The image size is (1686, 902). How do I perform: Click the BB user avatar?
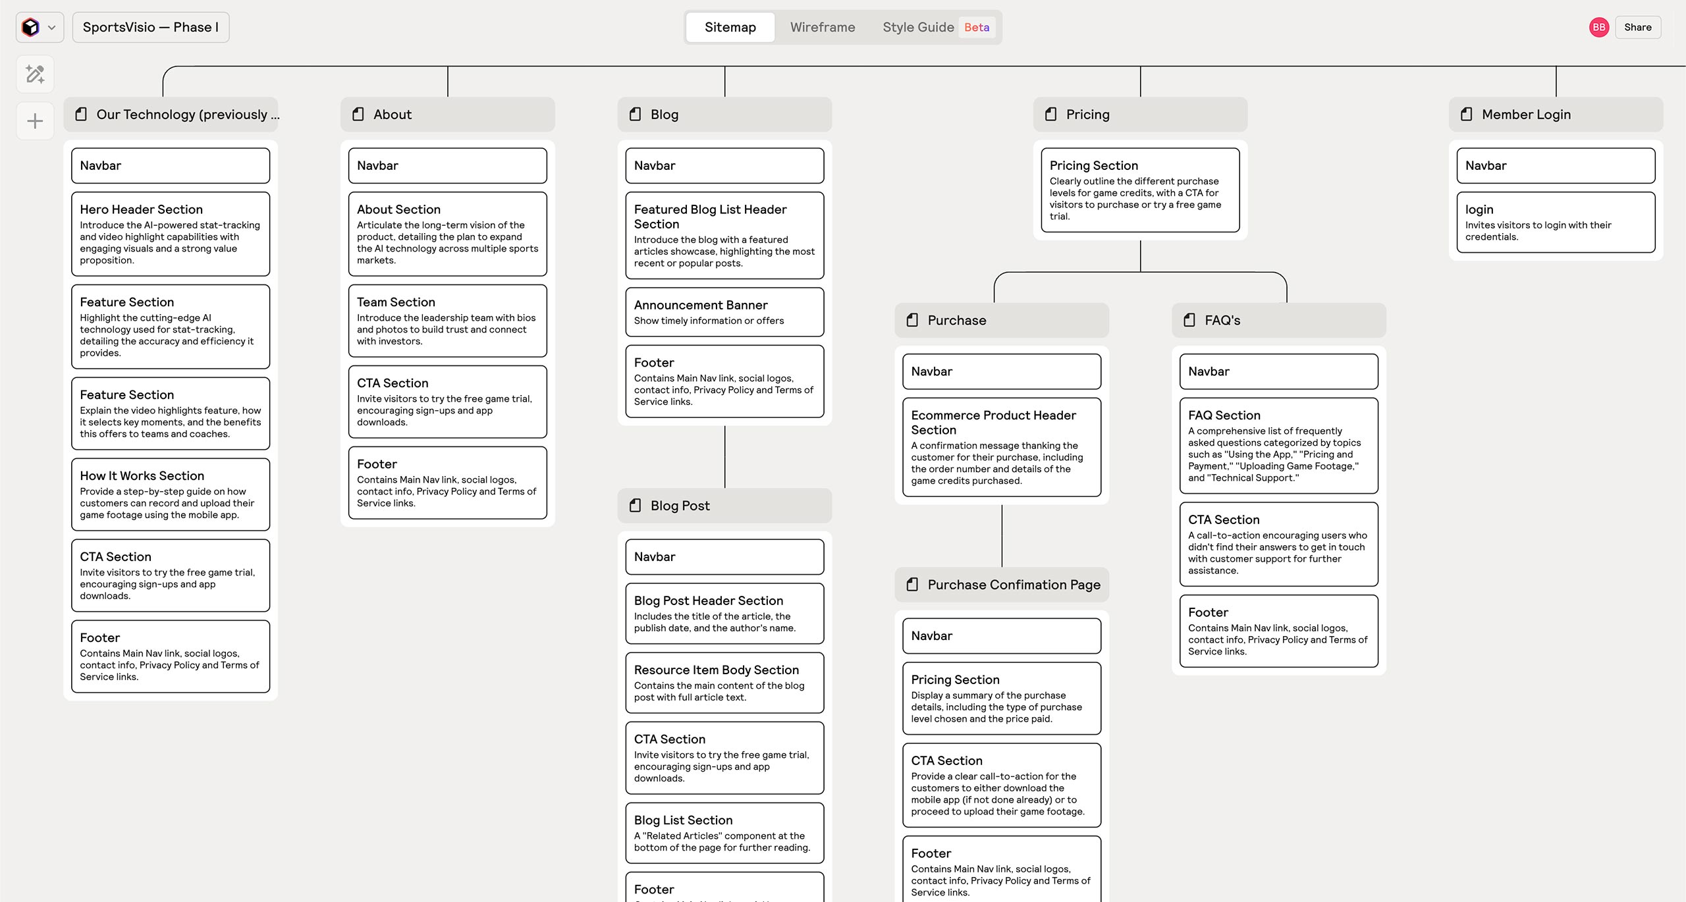coord(1598,27)
